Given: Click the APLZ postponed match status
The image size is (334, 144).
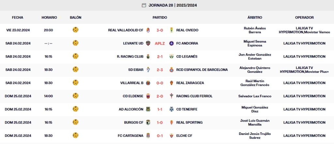Looking at the screenshot, I should (x=160, y=43).
